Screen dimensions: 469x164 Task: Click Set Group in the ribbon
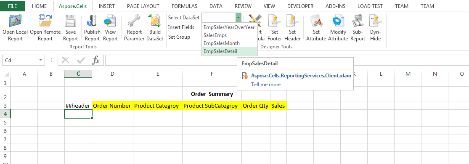pyautogui.click(x=179, y=37)
